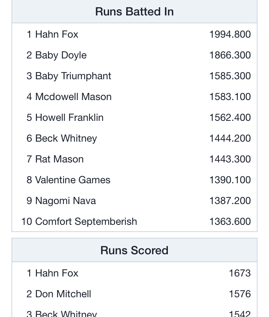Open Baby Triumphant player page

(73, 76)
